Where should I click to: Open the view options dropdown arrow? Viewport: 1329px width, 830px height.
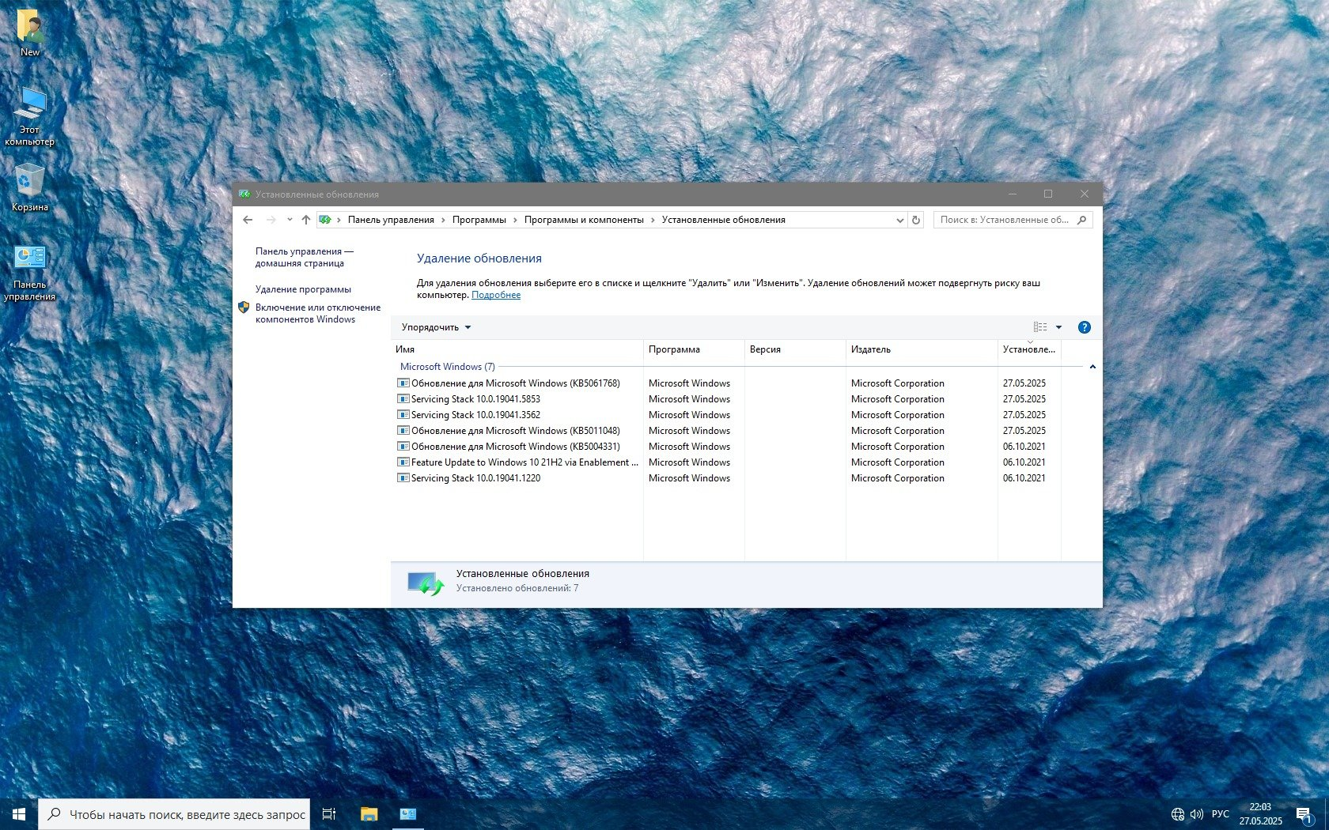(x=1058, y=327)
